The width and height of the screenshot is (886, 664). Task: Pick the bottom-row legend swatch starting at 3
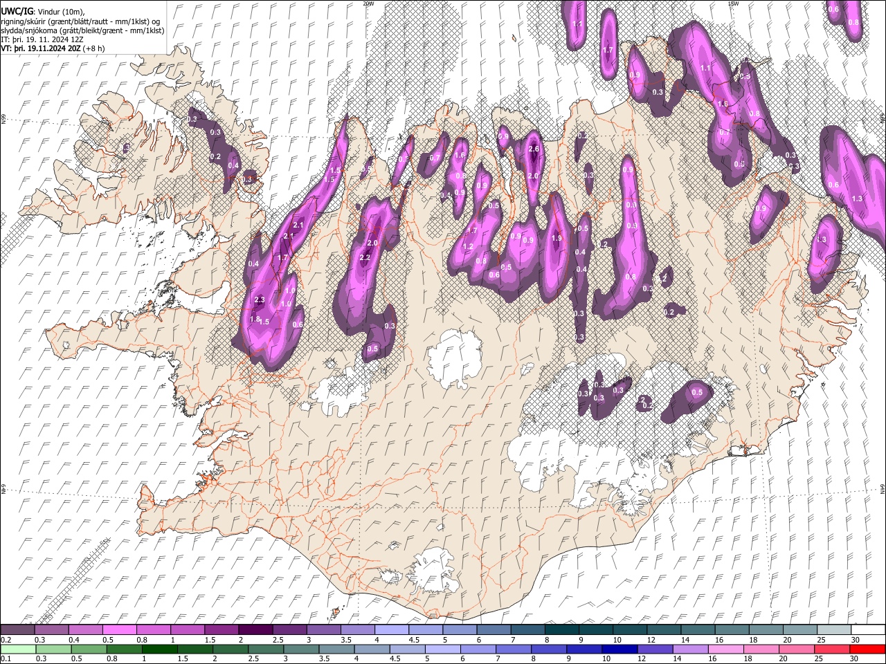(301, 649)
